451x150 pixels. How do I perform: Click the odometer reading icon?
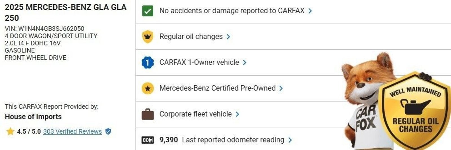point(148,140)
